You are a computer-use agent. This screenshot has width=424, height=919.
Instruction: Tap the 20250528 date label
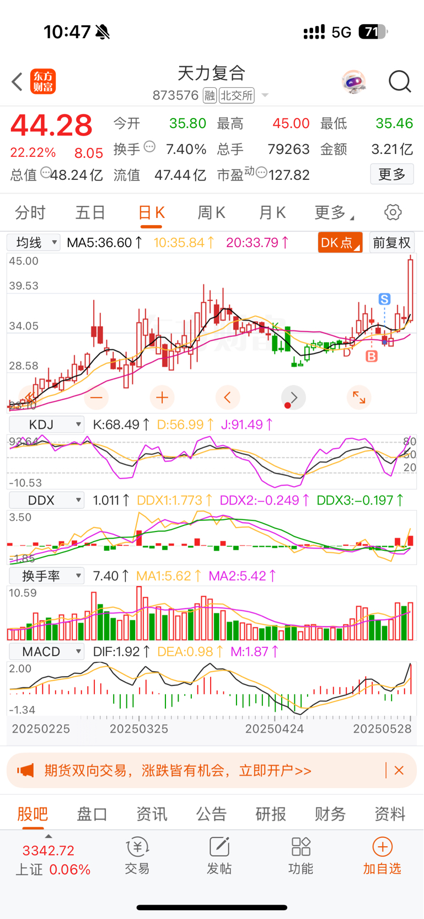pyautogui.click(x=382, y=729)
